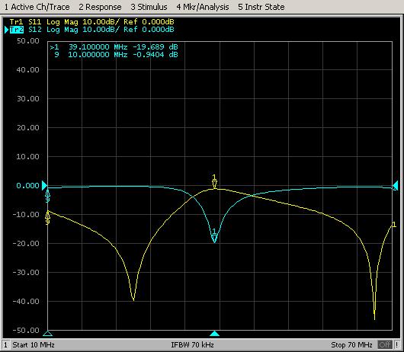
Task: Click the filled cyan stimulus marker triangle
Action: pyautogui.click(x=214, y=334)
